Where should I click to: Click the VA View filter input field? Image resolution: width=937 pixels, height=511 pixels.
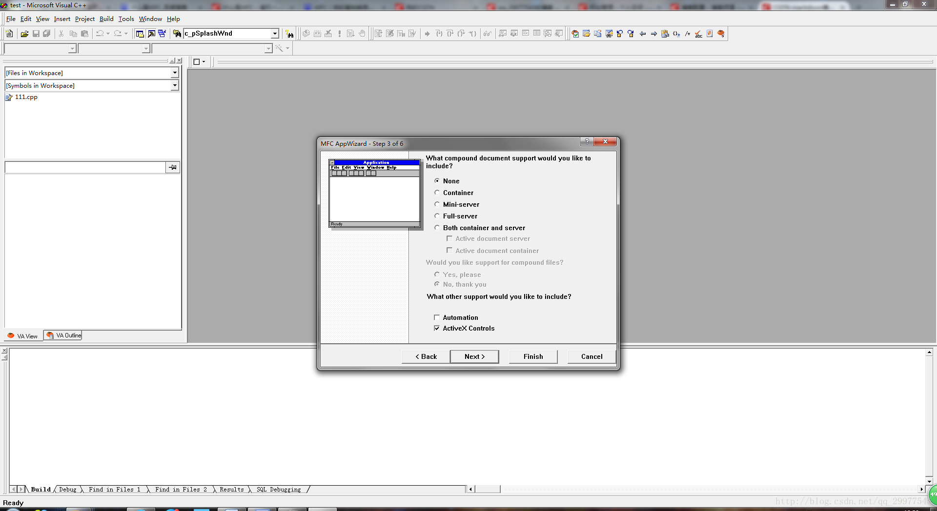coord(85,167)
